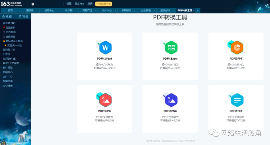Open 邮箱附件 in the sidebar
This screenshot has height=145, width=270.
click(x=7, y=81)
